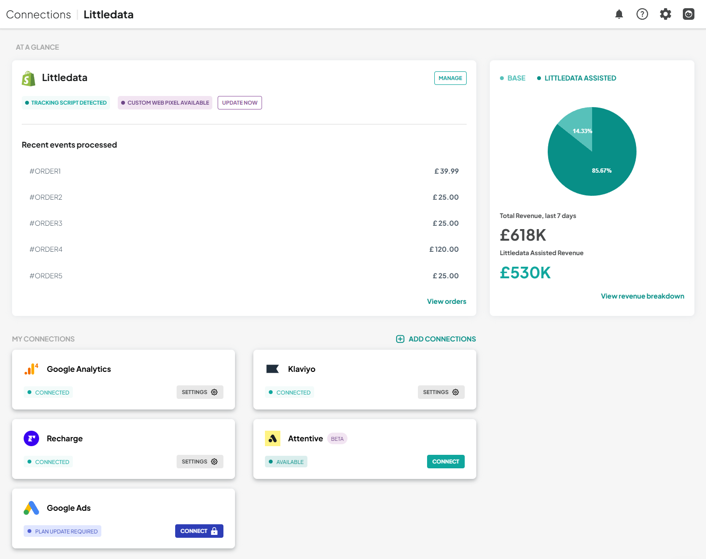Viewport: 706px width, 559px height.
Task: Open Klaviyo Settings
Action: point(441,392)
